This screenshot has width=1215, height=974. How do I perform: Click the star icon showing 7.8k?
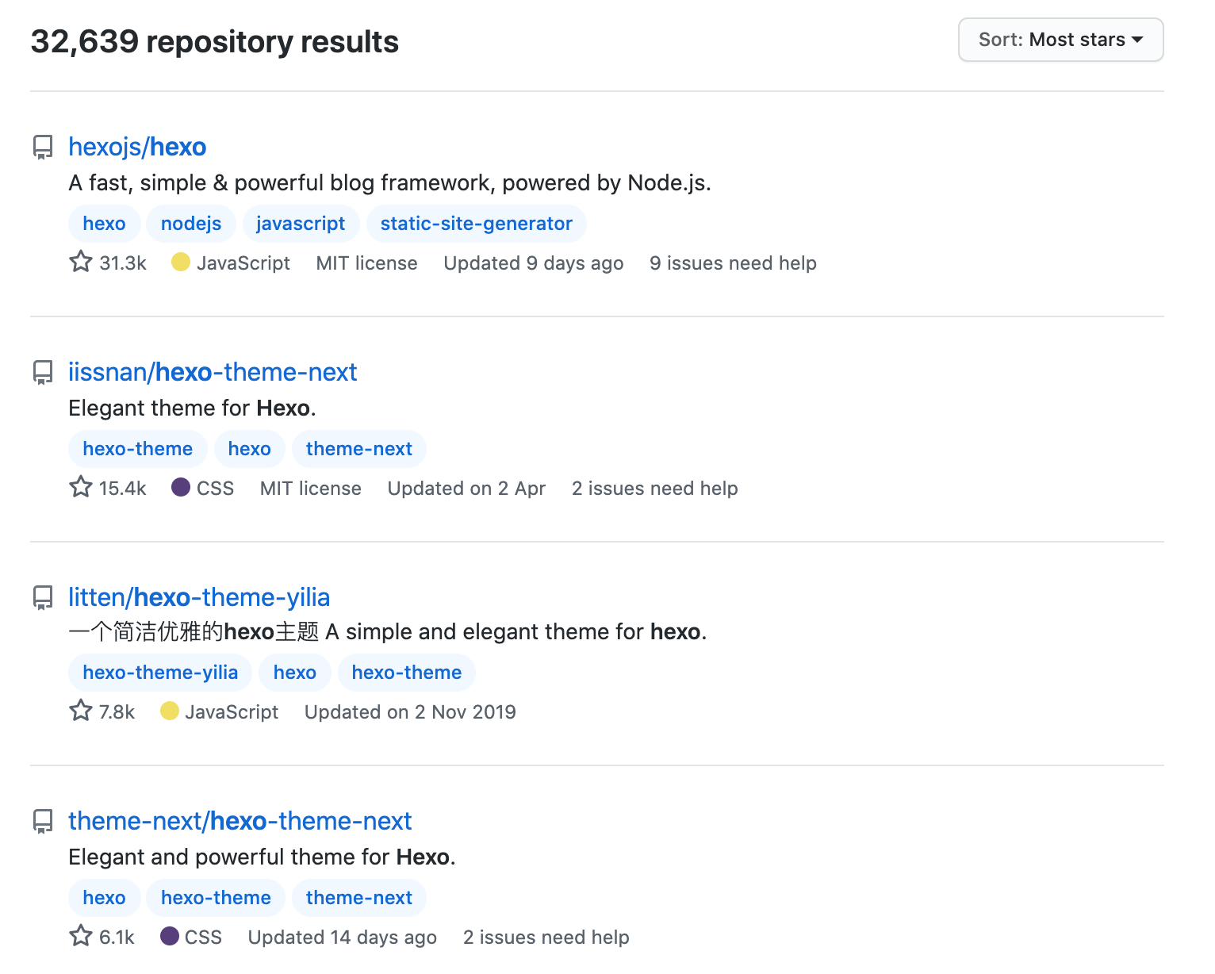[81, 711]
